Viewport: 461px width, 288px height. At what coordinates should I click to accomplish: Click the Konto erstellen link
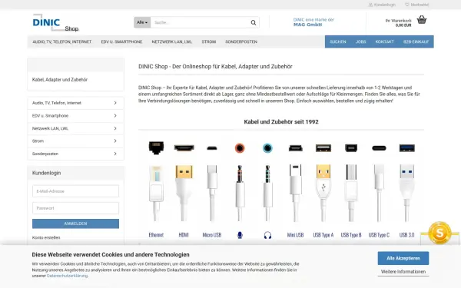(46, 237)
